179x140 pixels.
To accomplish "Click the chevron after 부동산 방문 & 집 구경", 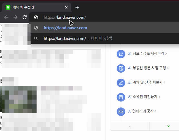I will pos(168,68).
